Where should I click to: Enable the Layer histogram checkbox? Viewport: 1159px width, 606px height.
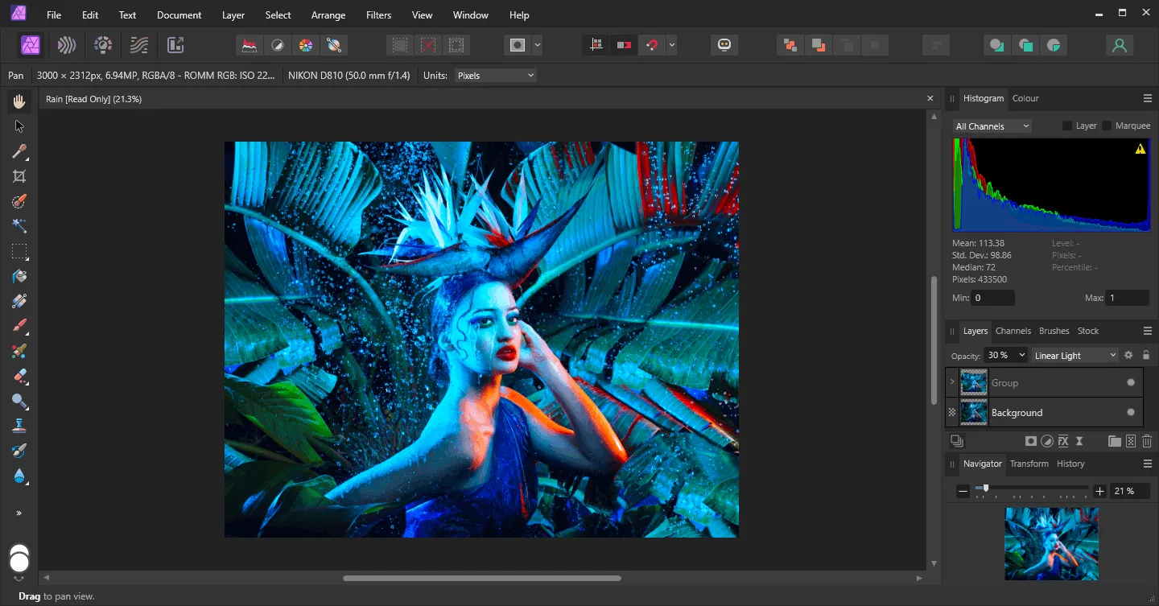[1067, 126]
